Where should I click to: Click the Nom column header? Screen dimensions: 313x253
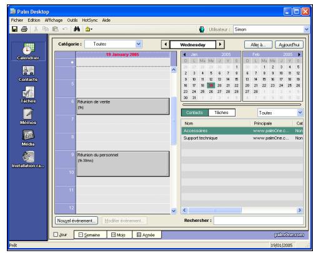[x=216, y=123]
